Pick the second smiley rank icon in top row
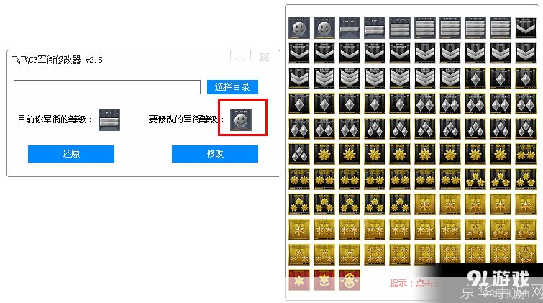543x303 pixels. pos(324,28)
